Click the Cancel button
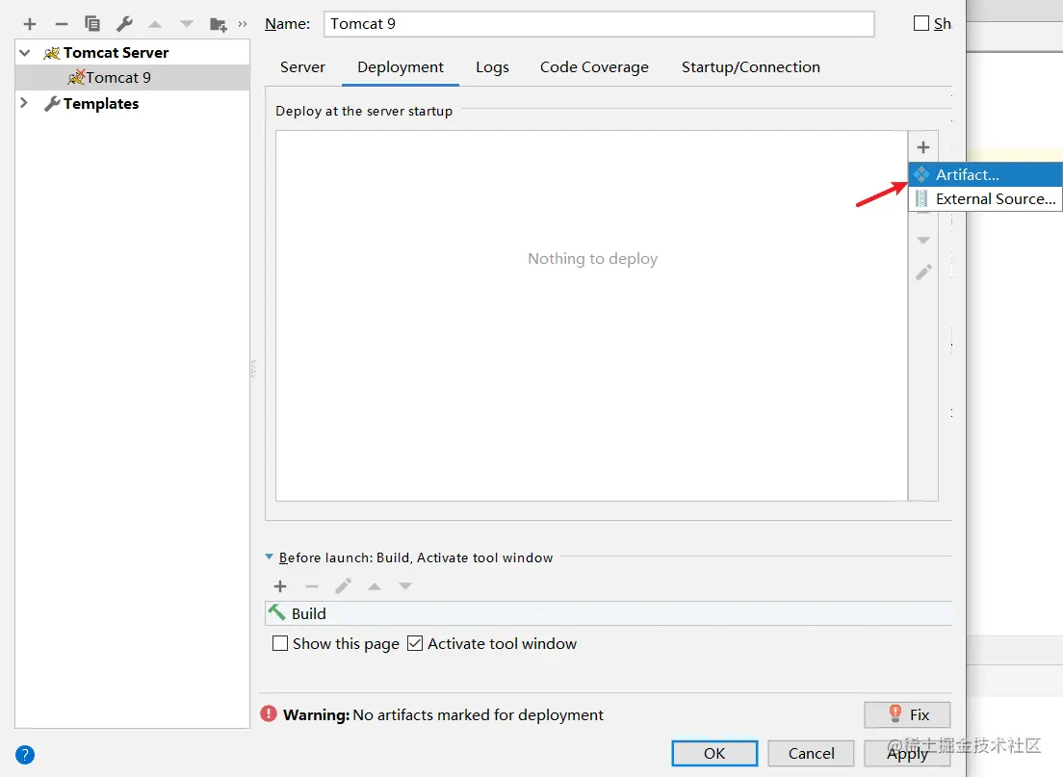The height and width of the screenshot is (777, 1063). [x=811, y=753]
